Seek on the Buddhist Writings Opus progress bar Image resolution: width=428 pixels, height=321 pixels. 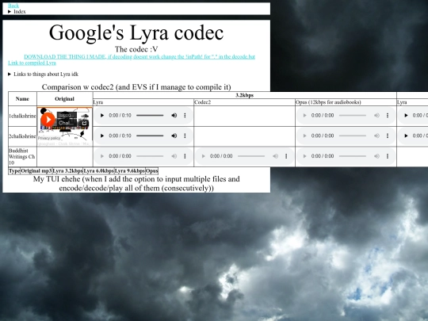[353, 156]
